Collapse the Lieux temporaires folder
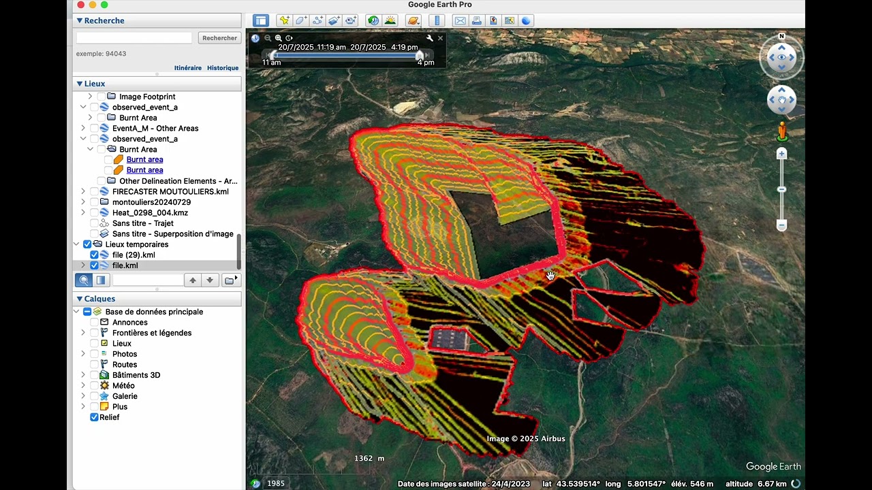This screenshot has width=872, height=490. pyautogui.click(x=76, y=244)
